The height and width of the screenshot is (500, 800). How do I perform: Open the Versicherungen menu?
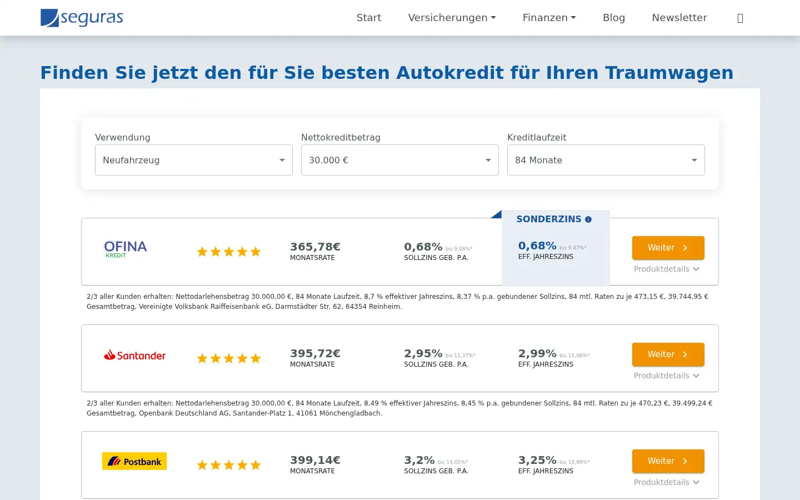coord(452,18)
